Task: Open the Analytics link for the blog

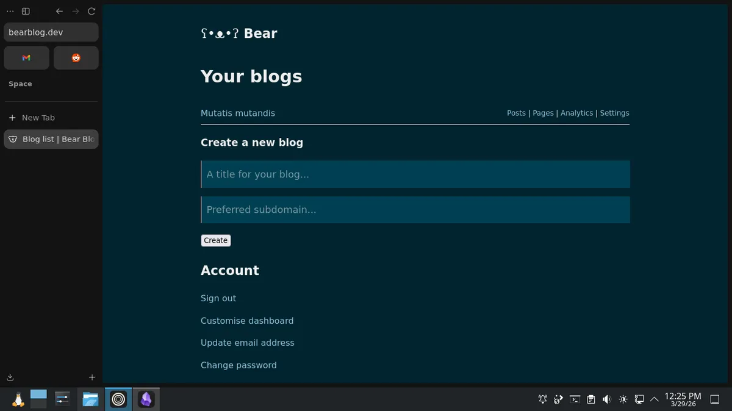Action: (x=576, y=113)
